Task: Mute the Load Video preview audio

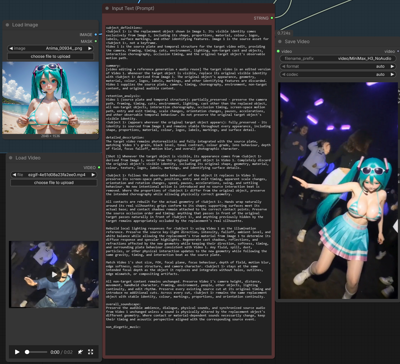Action: pyautogui.click(x=81, y=352)
